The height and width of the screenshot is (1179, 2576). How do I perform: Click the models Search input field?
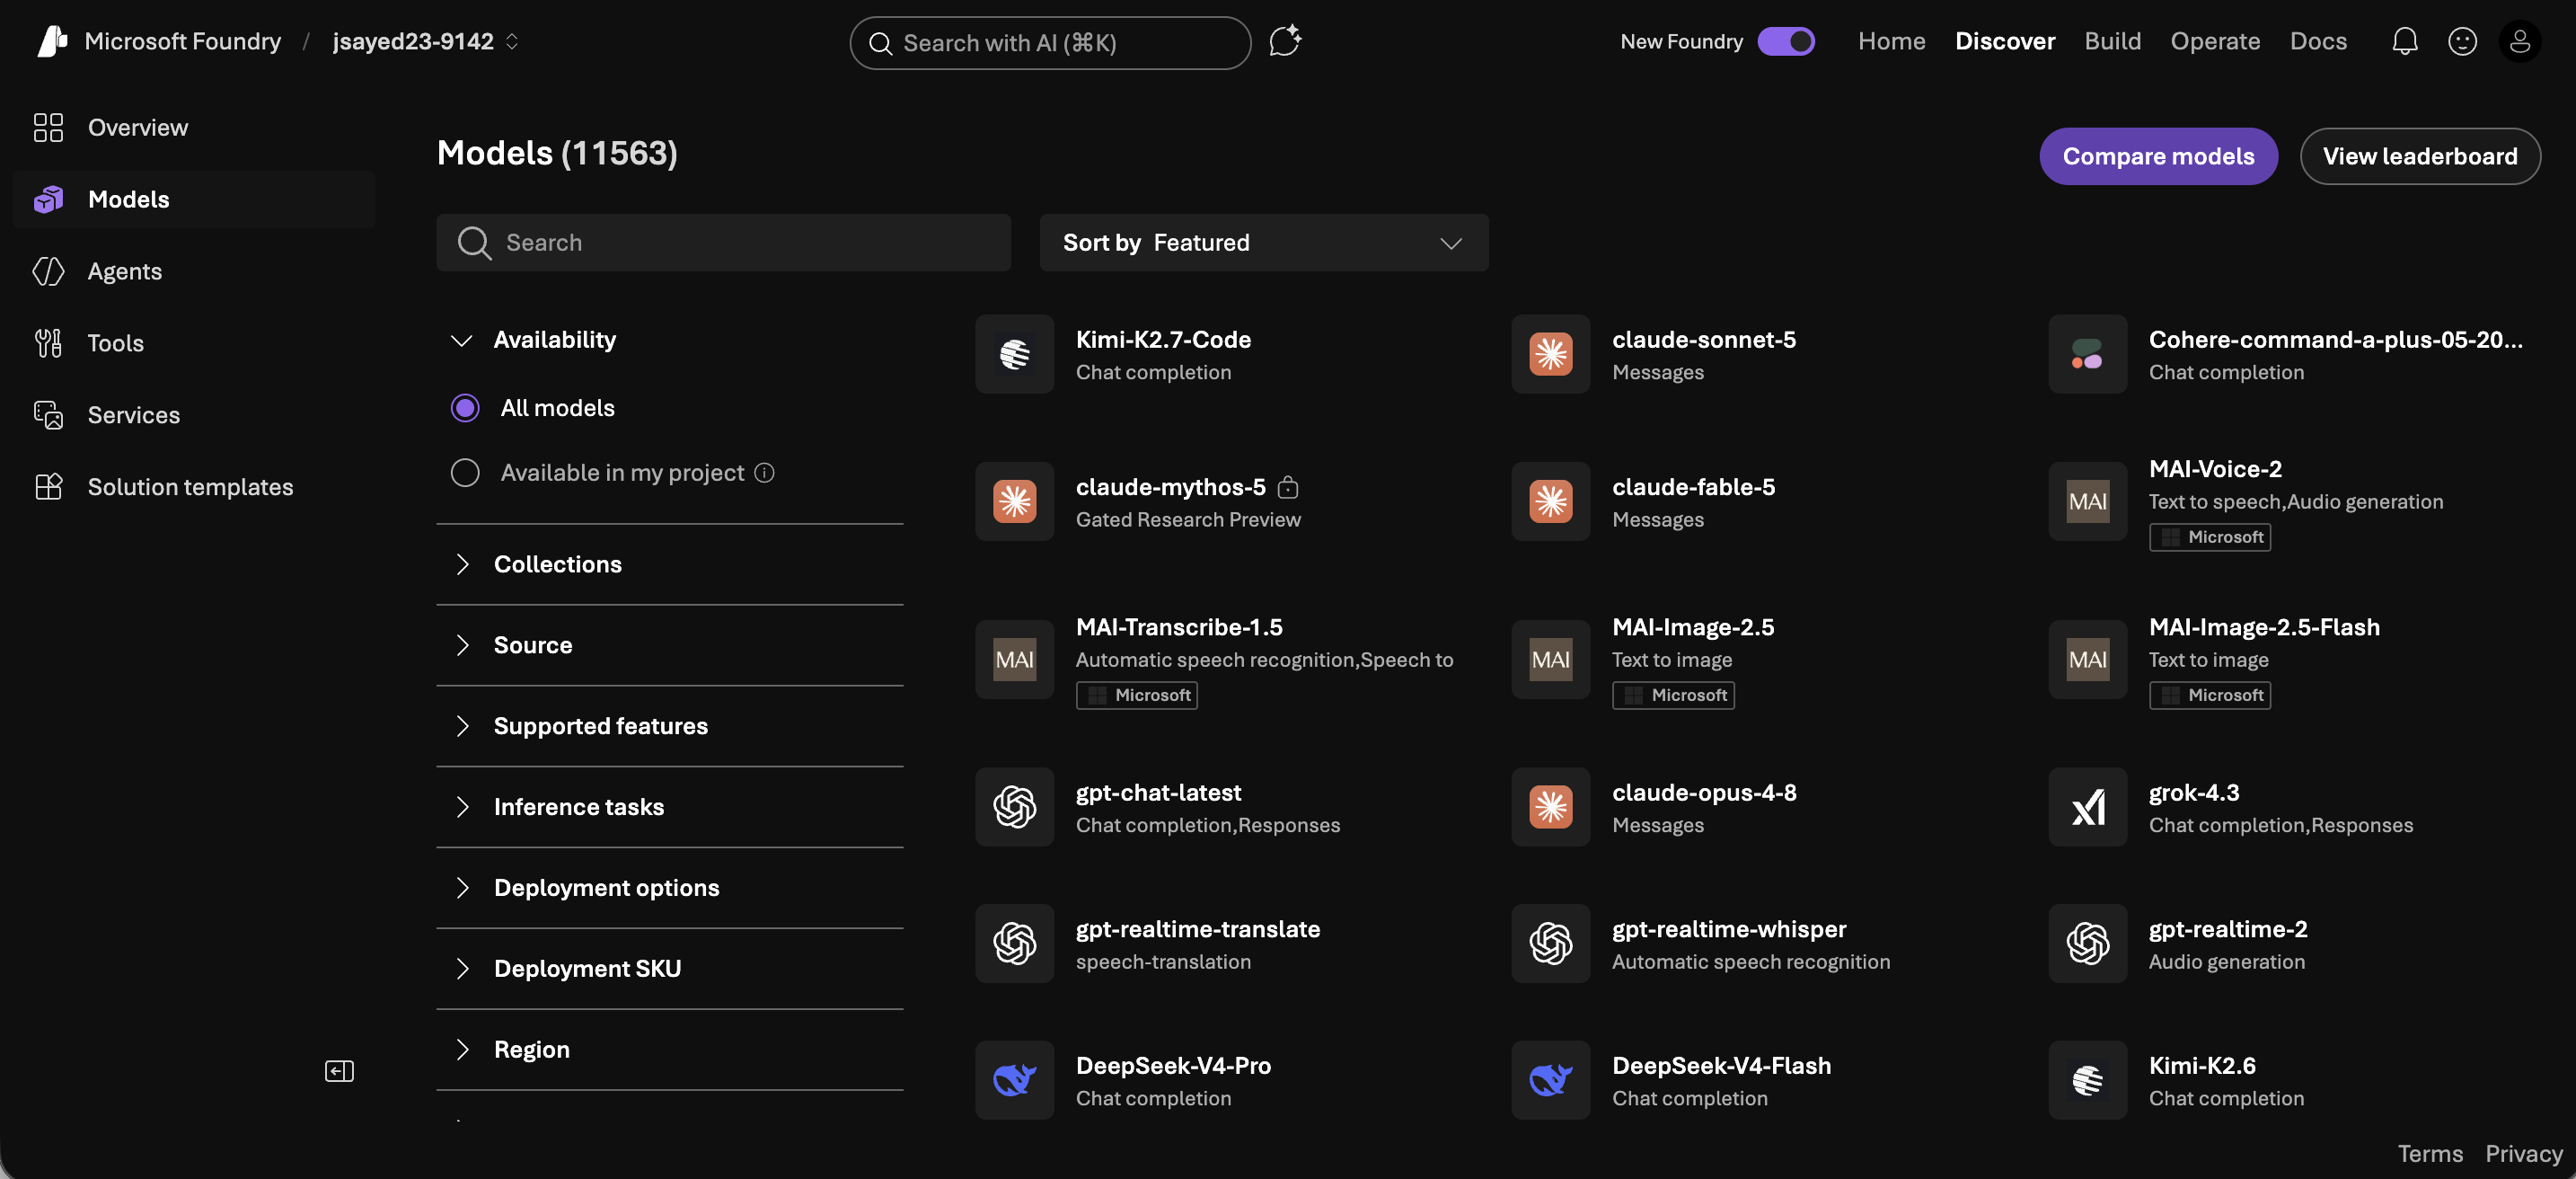click(723, 243)
